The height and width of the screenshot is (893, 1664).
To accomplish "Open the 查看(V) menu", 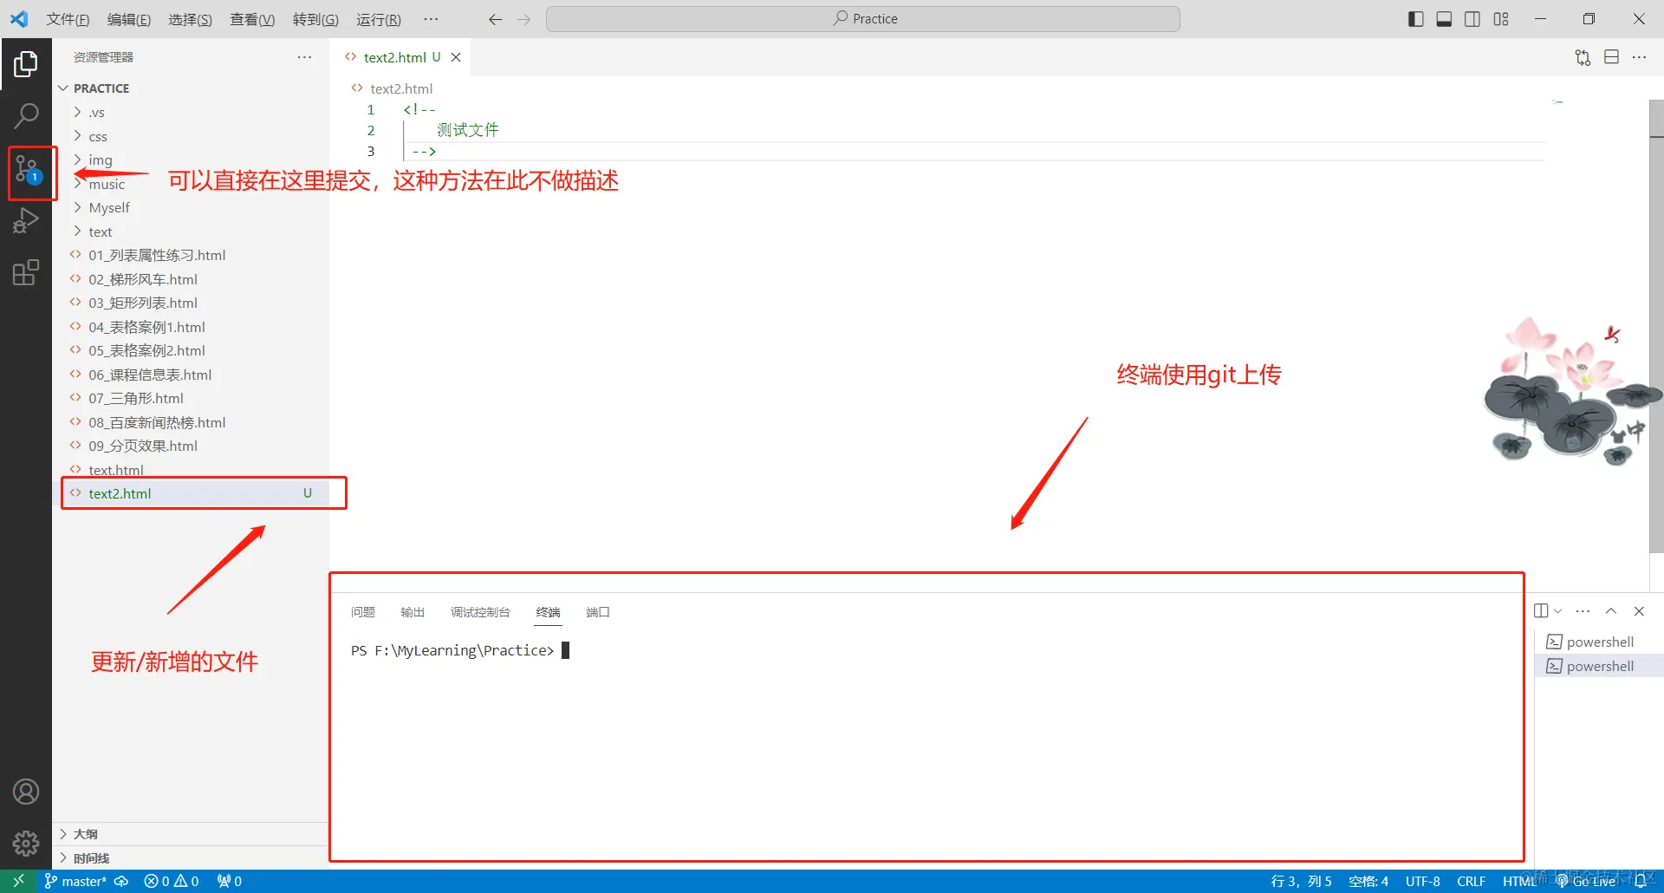I will [x=251, y=19].
